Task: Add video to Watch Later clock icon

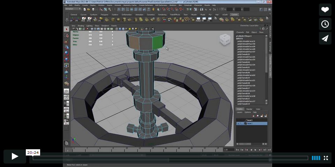Action: pos(325,24)
